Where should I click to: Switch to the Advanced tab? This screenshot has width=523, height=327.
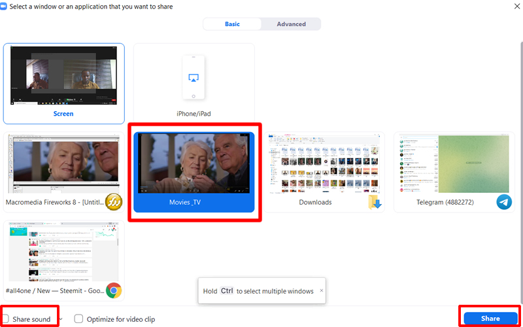point(291,24)
